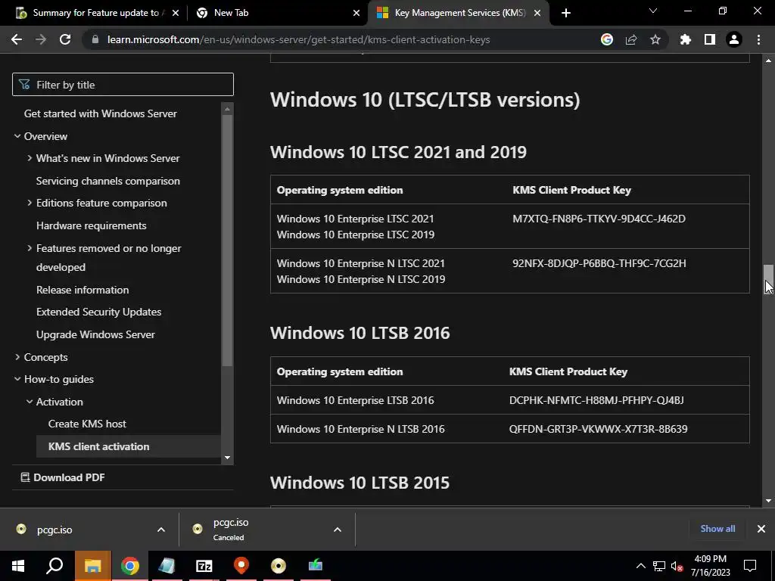Click Show all downloads

(x=717, y=529)
